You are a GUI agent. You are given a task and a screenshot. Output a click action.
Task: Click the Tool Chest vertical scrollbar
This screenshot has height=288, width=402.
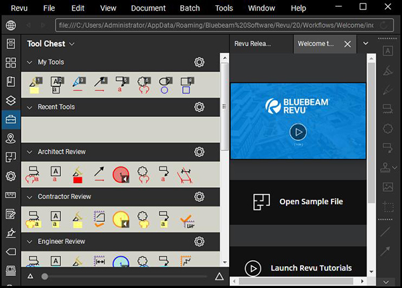pyautogui.click(x=224, y=106)
